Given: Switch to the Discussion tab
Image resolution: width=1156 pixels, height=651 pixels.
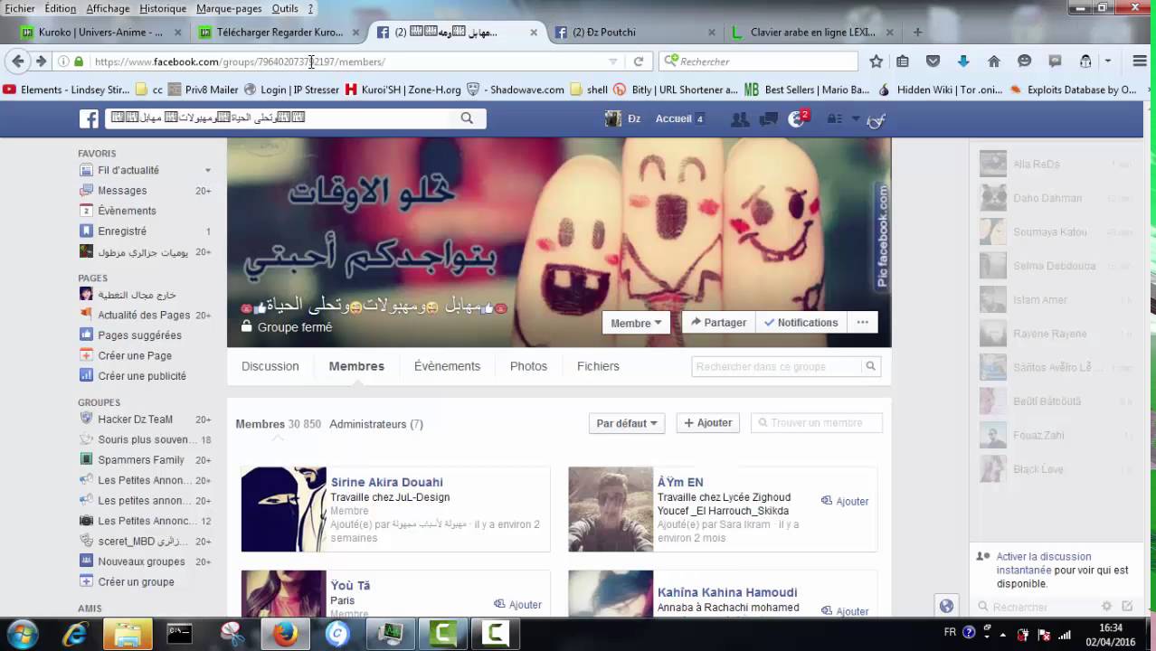Looking at the screenshot, I should [x=270, y=366].
